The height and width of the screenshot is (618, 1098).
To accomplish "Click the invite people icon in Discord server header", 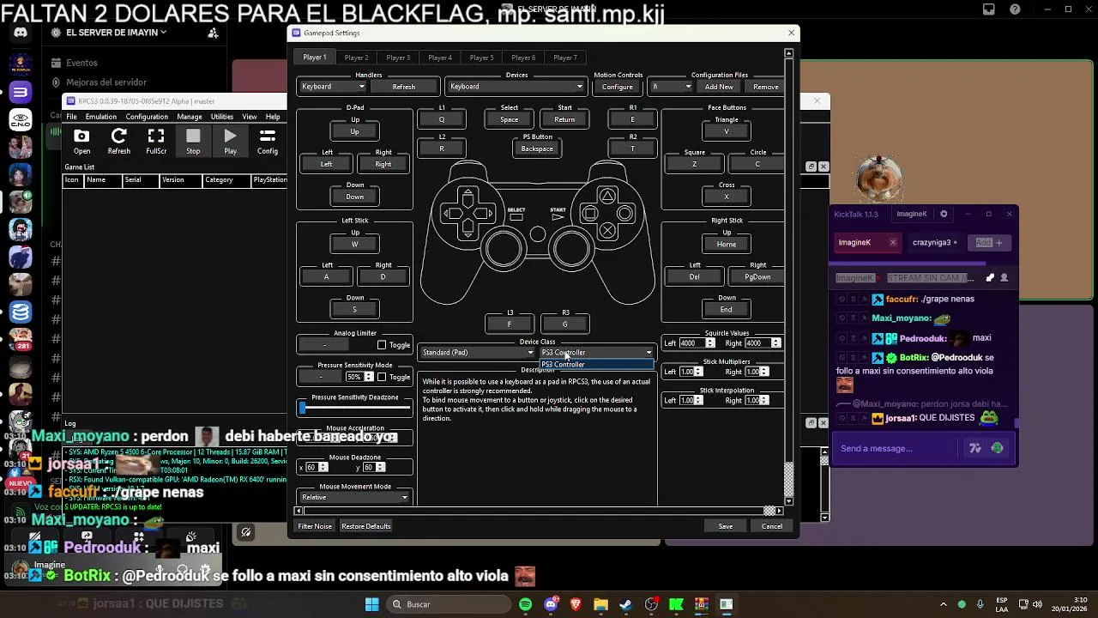I will click(x=213, y=33).
